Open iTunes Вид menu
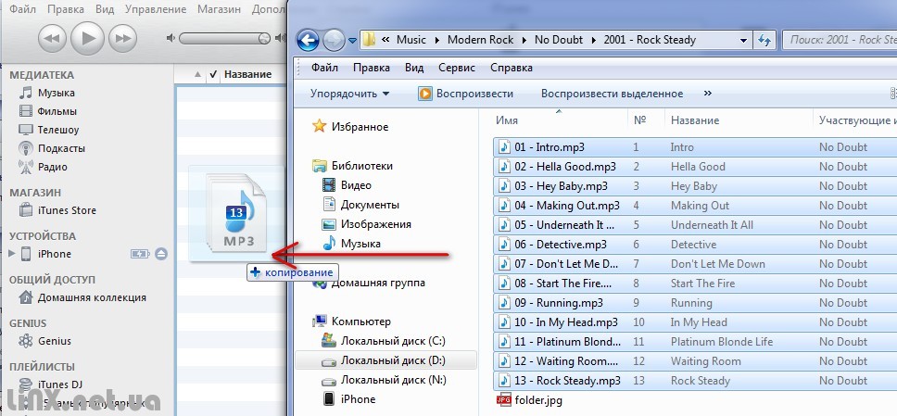The height and width of the screenshot is (416, 897). pos(103,9)
